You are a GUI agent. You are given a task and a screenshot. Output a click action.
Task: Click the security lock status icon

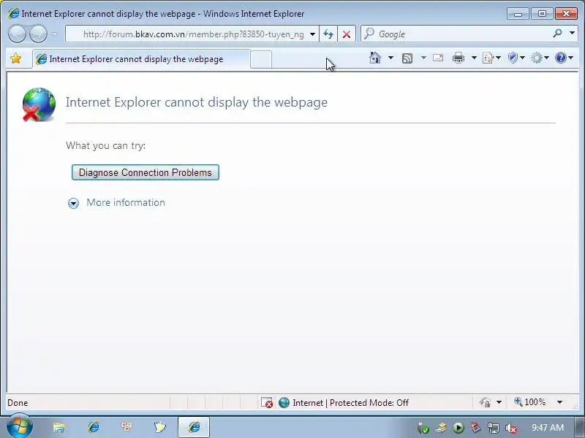click(484, 403)
